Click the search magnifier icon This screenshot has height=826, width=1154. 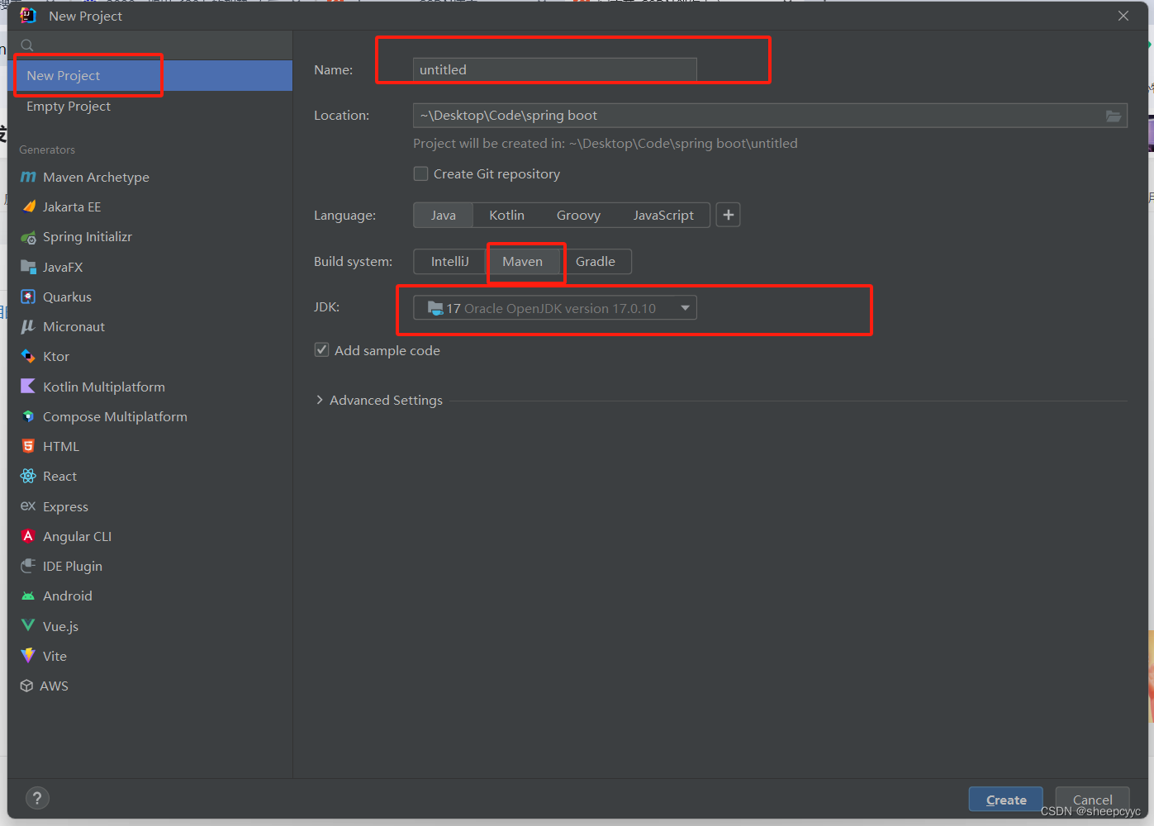27,45
